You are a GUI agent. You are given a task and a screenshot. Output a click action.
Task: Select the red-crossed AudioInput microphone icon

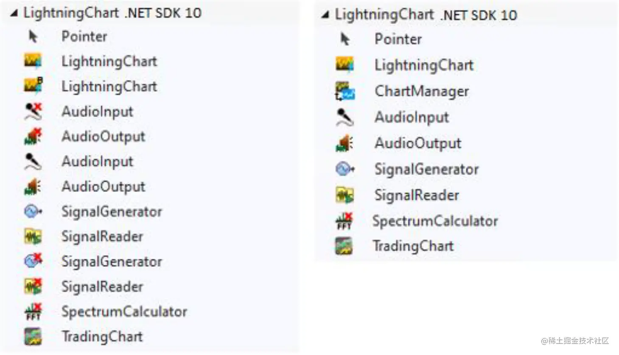[33, 111]
